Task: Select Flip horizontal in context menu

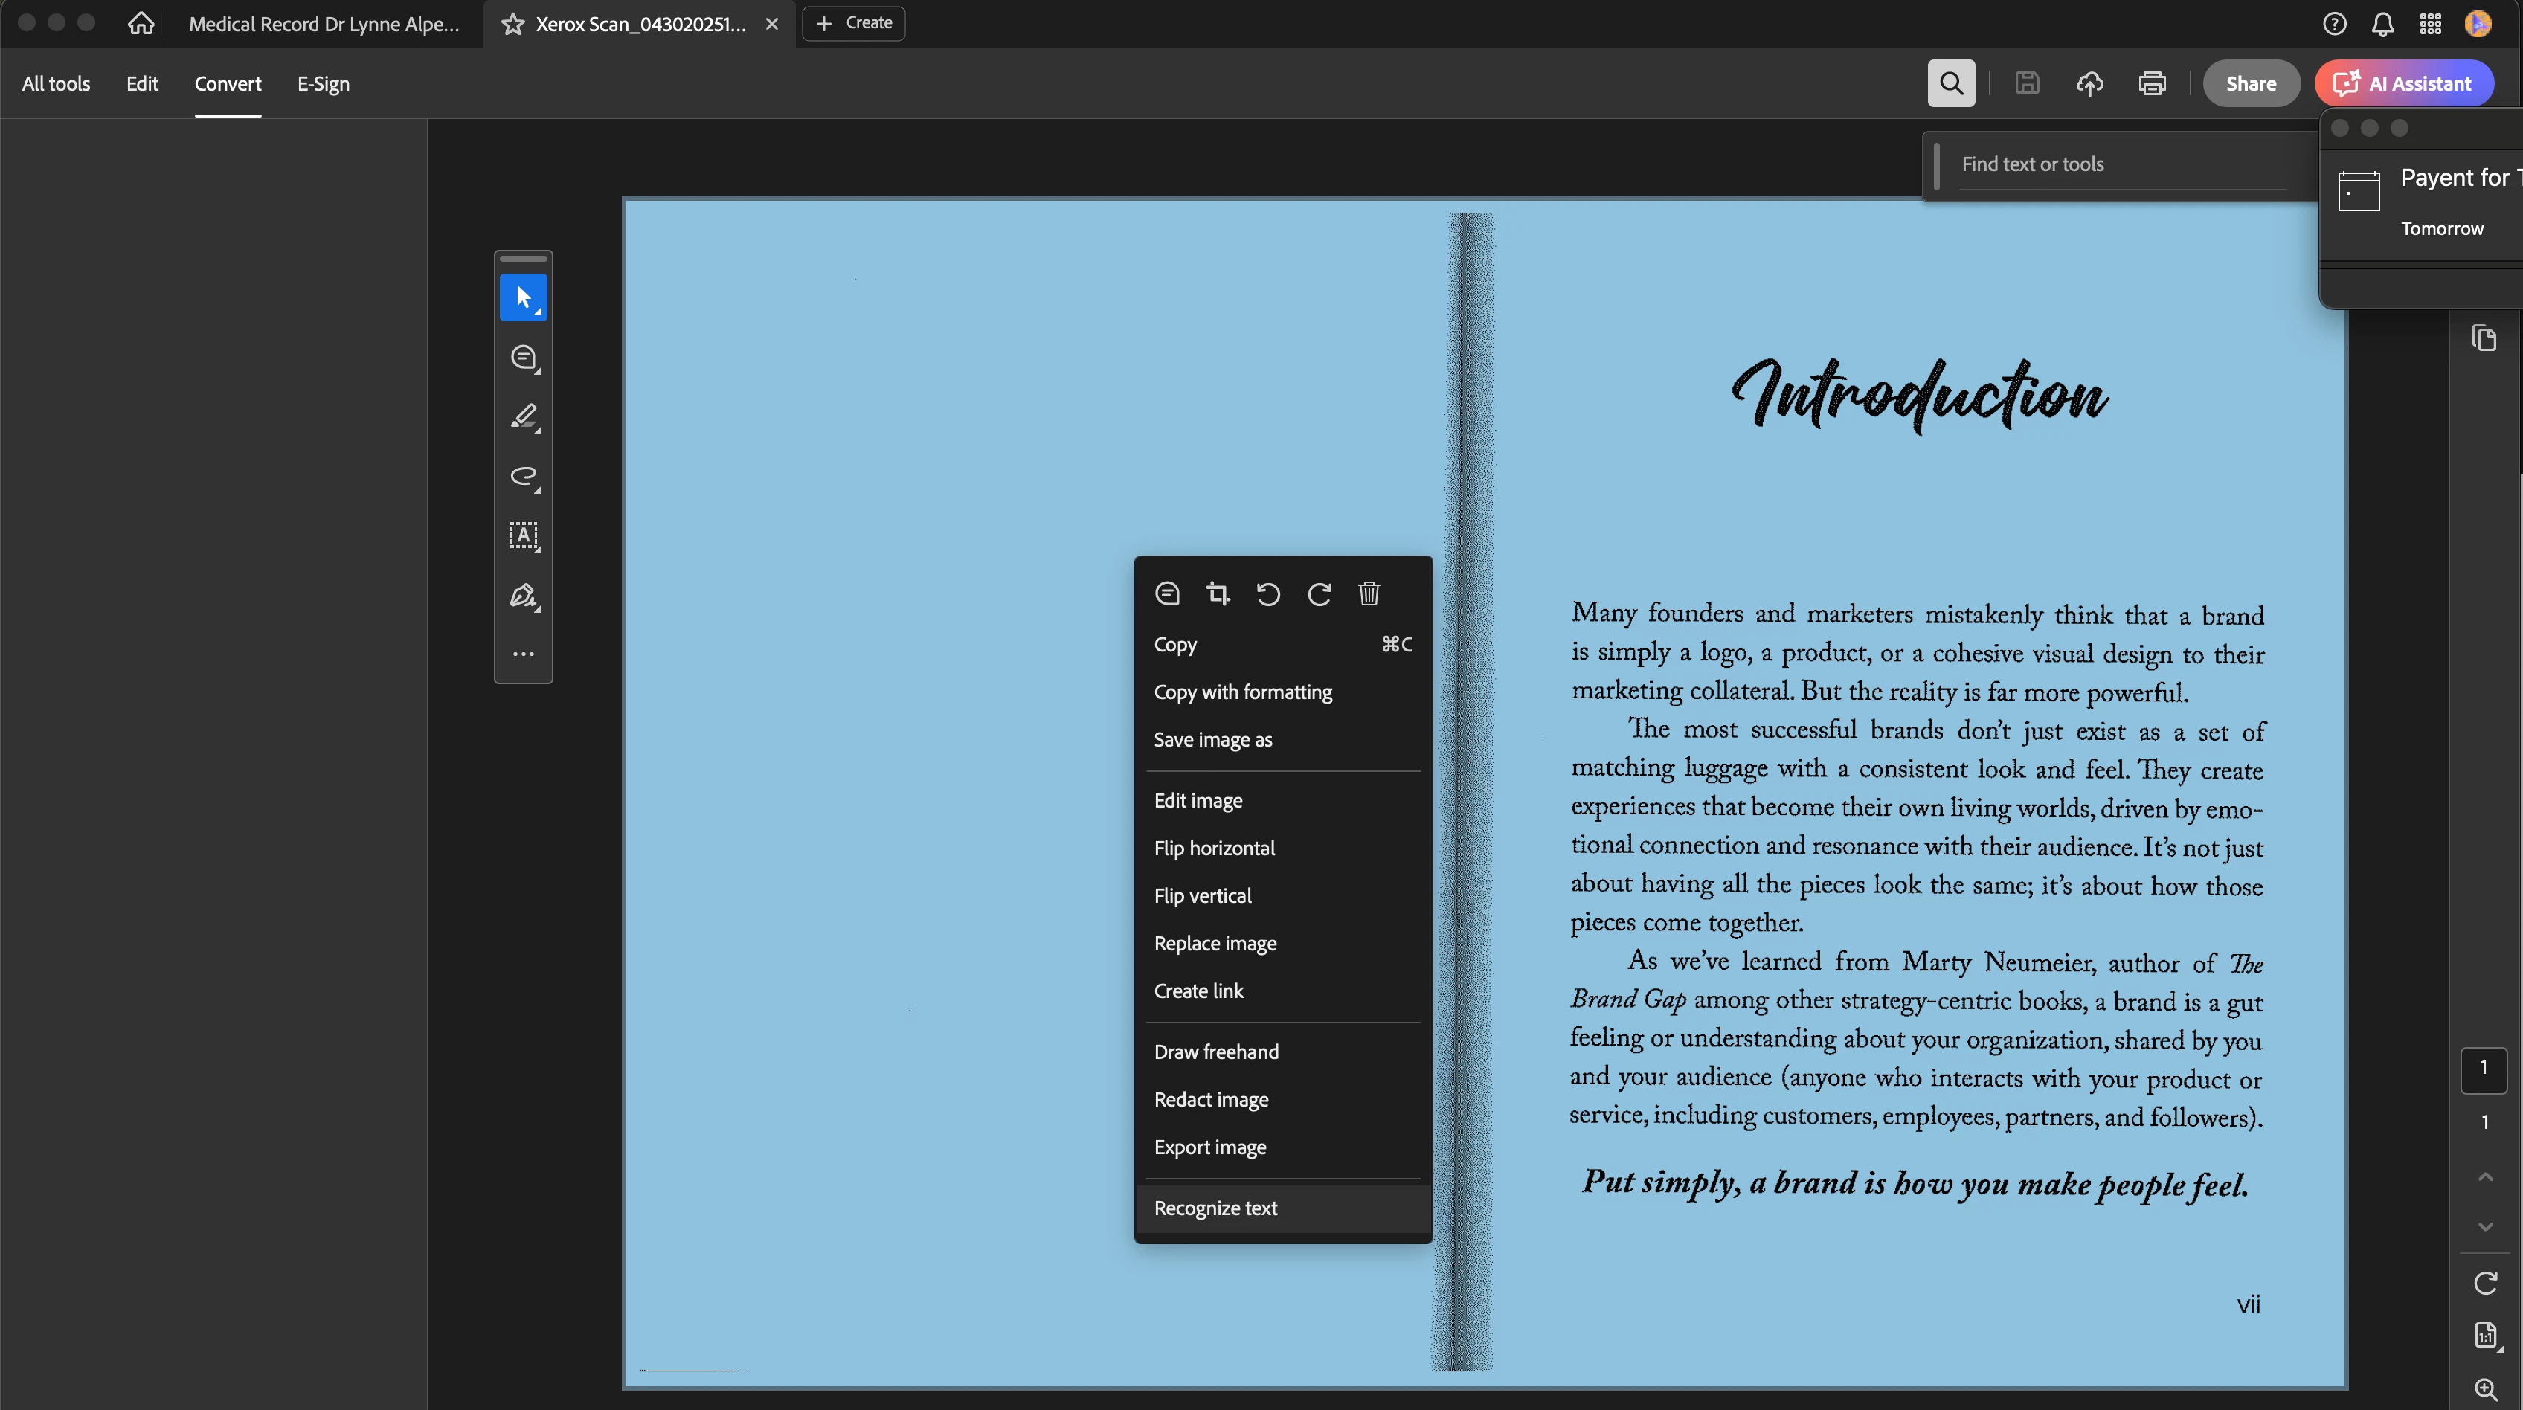Action: tap(1213, 848)
